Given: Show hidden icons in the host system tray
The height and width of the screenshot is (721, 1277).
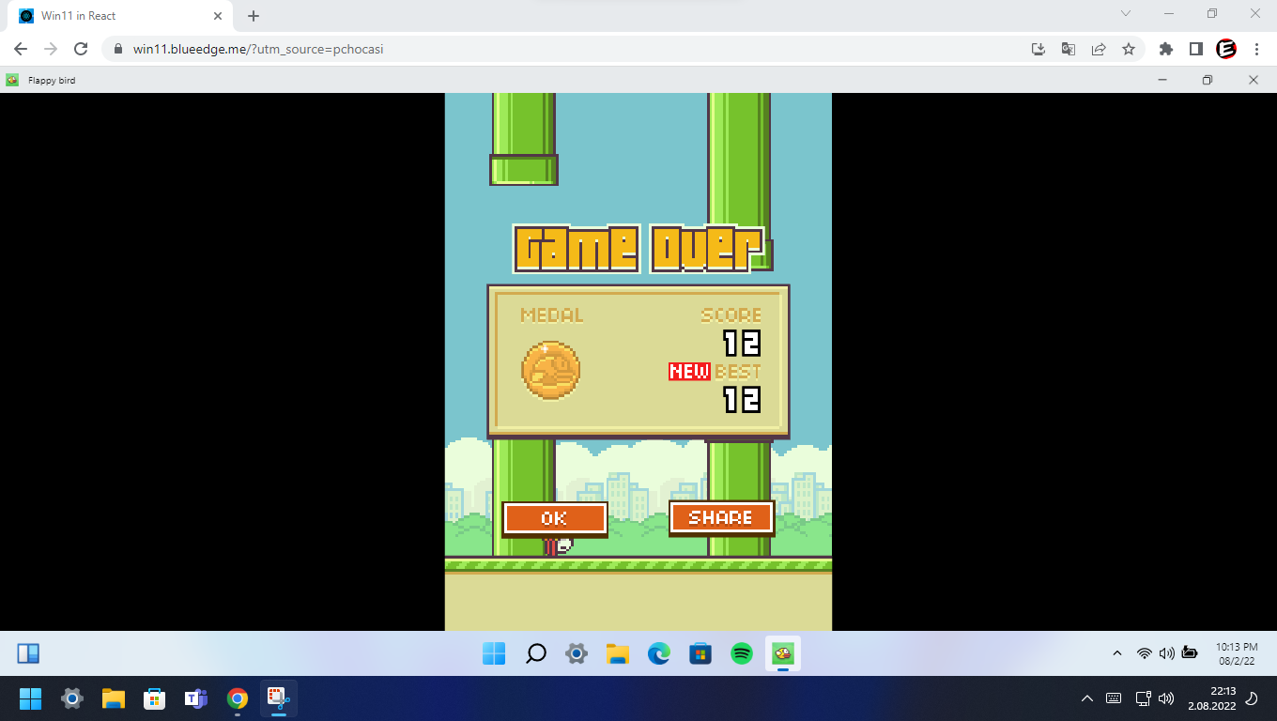Looking at the screenshot, I should coord(1087,698).
